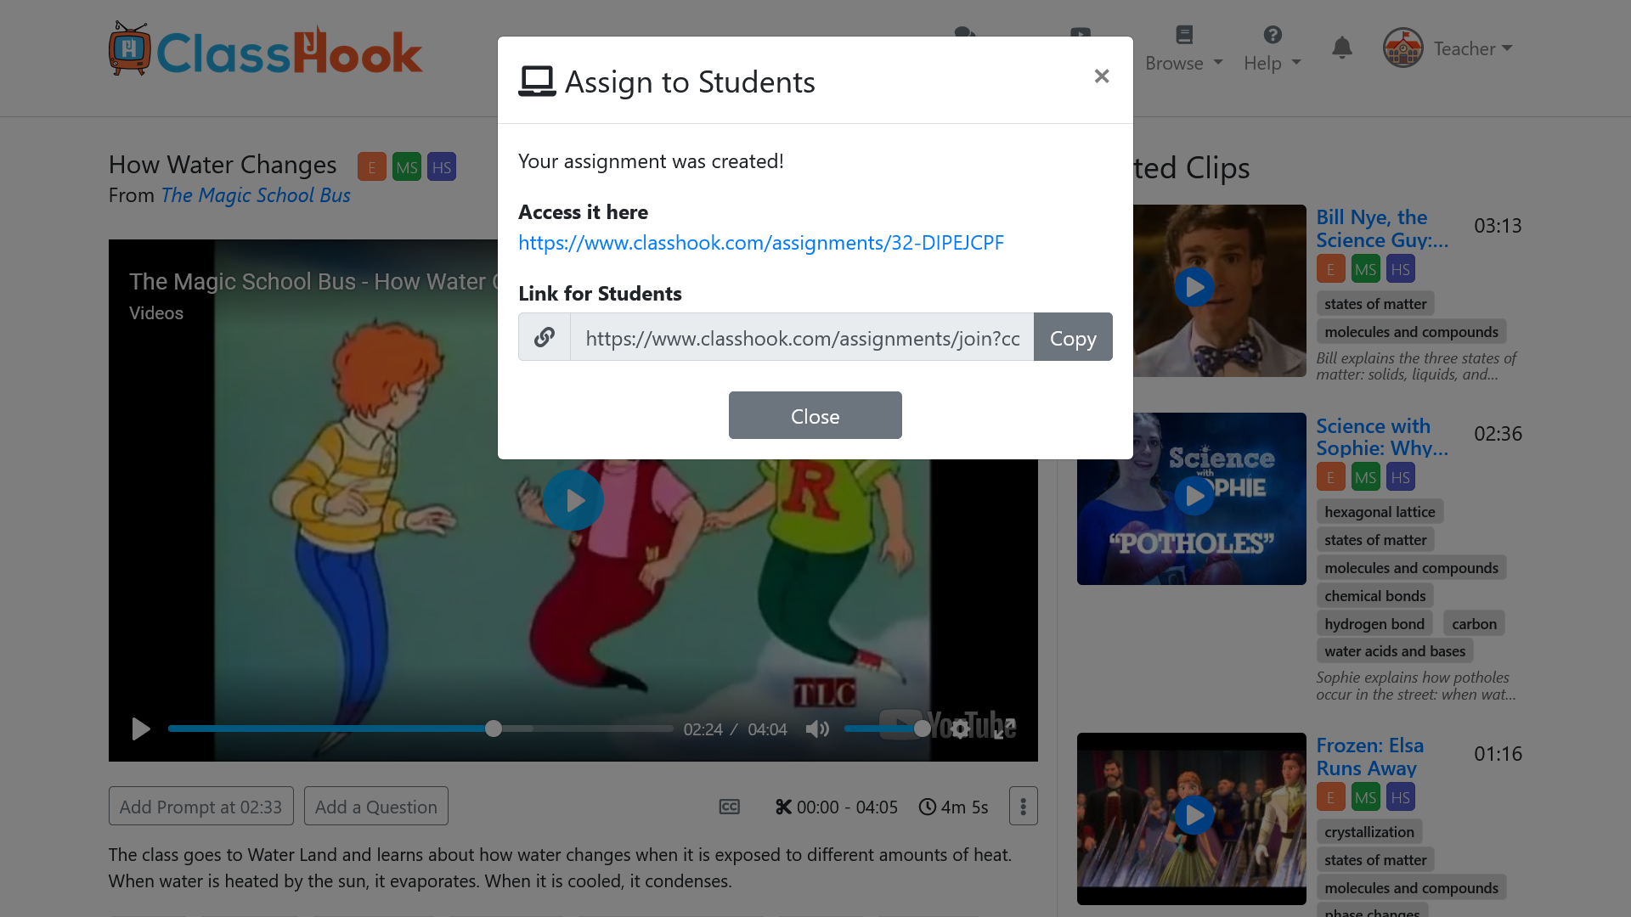Click the Add a Question button

(x=376, y=807)
